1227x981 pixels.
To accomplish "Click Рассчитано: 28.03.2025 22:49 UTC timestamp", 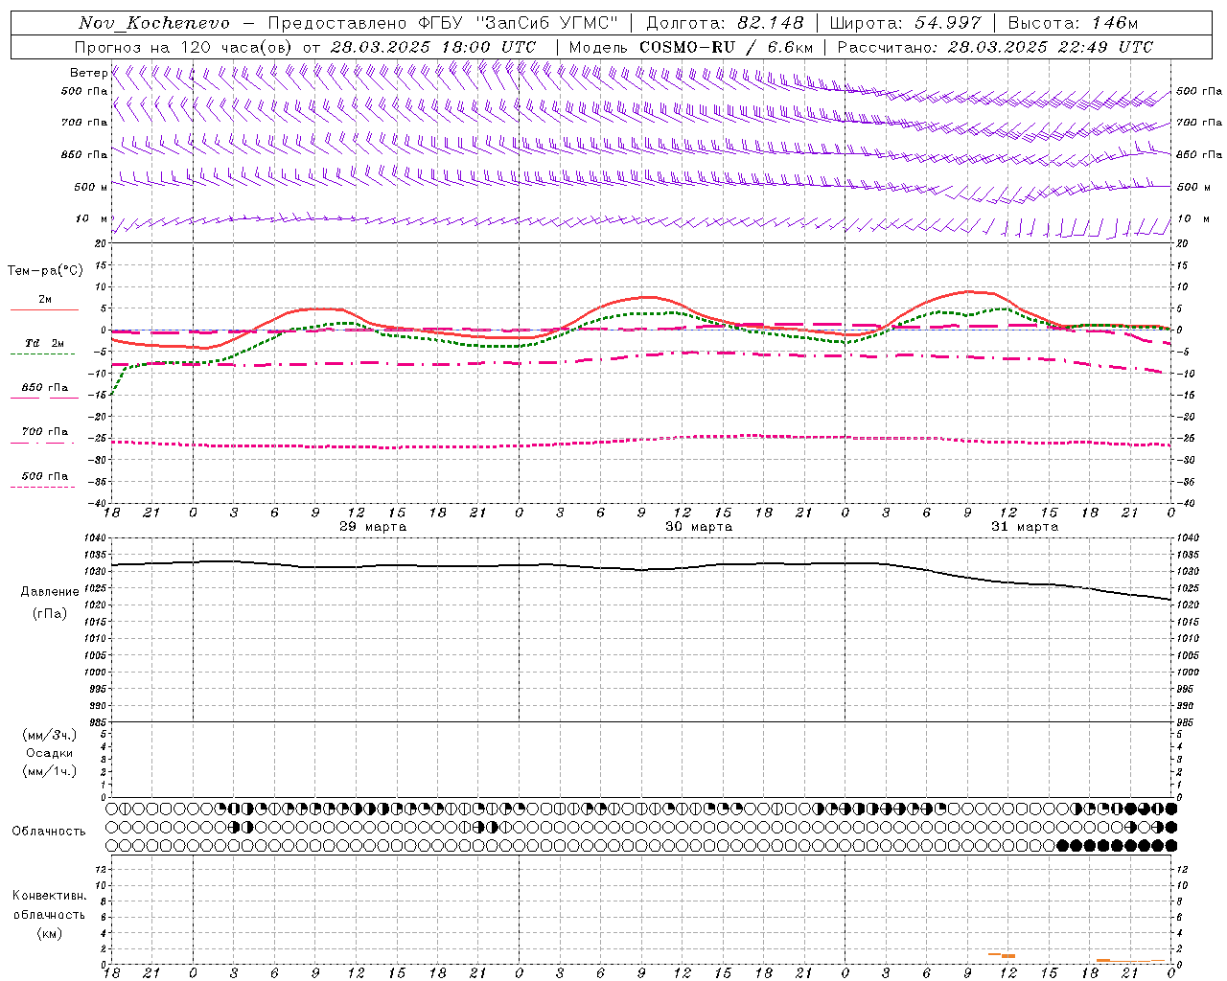I will tap(995, 47).
